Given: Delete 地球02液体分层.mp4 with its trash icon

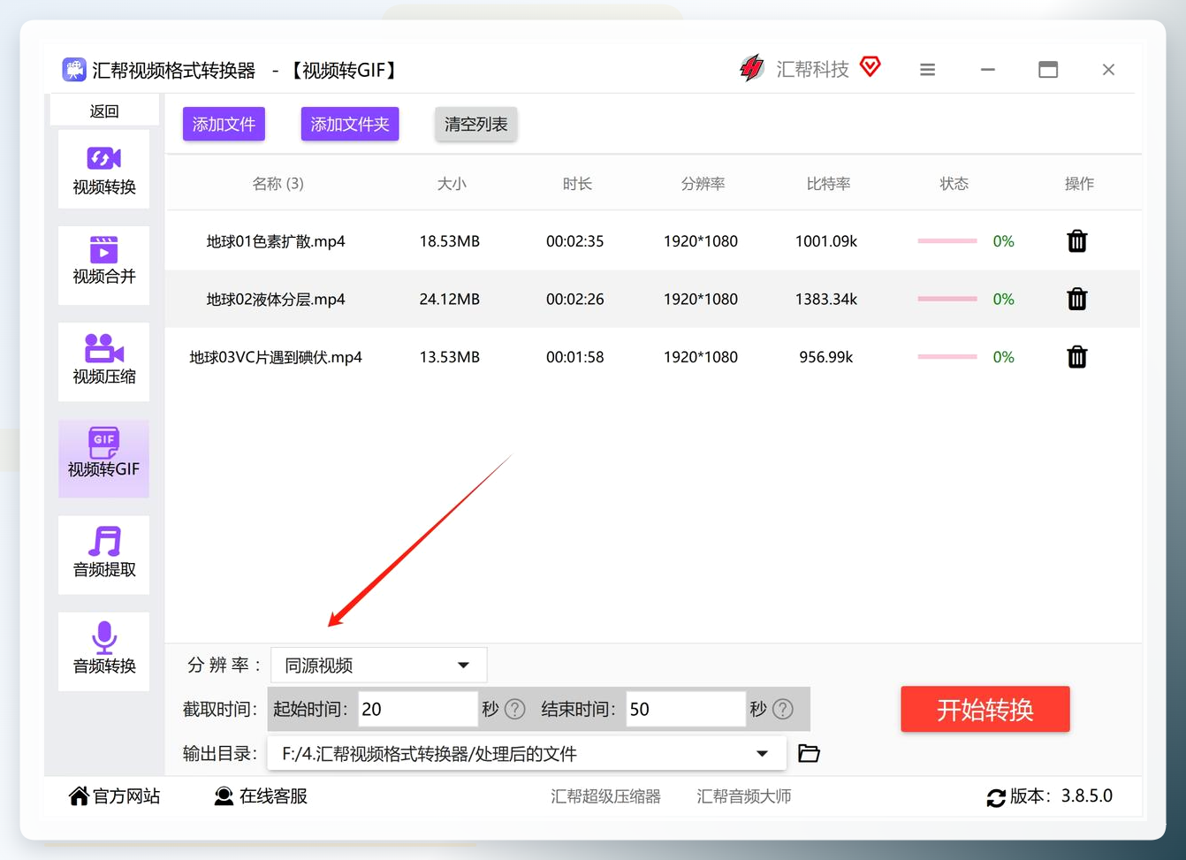Looking at the screenshot, I should 1076,299.
